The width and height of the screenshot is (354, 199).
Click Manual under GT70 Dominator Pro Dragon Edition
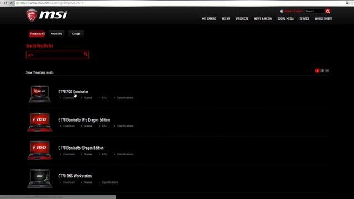coord(88,126)
